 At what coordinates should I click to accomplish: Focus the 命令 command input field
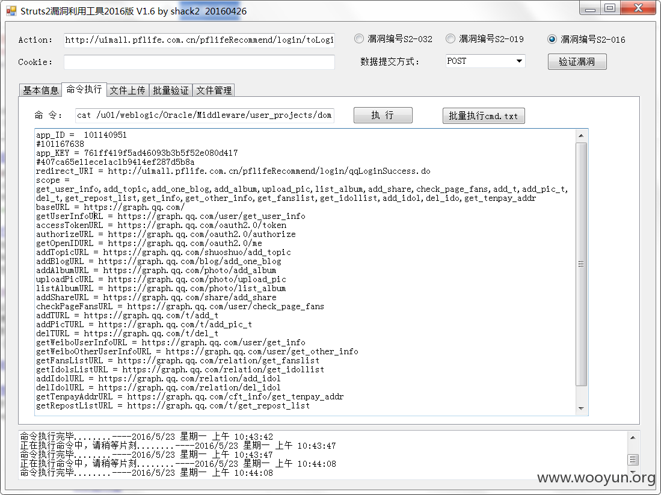pos(205,115)
